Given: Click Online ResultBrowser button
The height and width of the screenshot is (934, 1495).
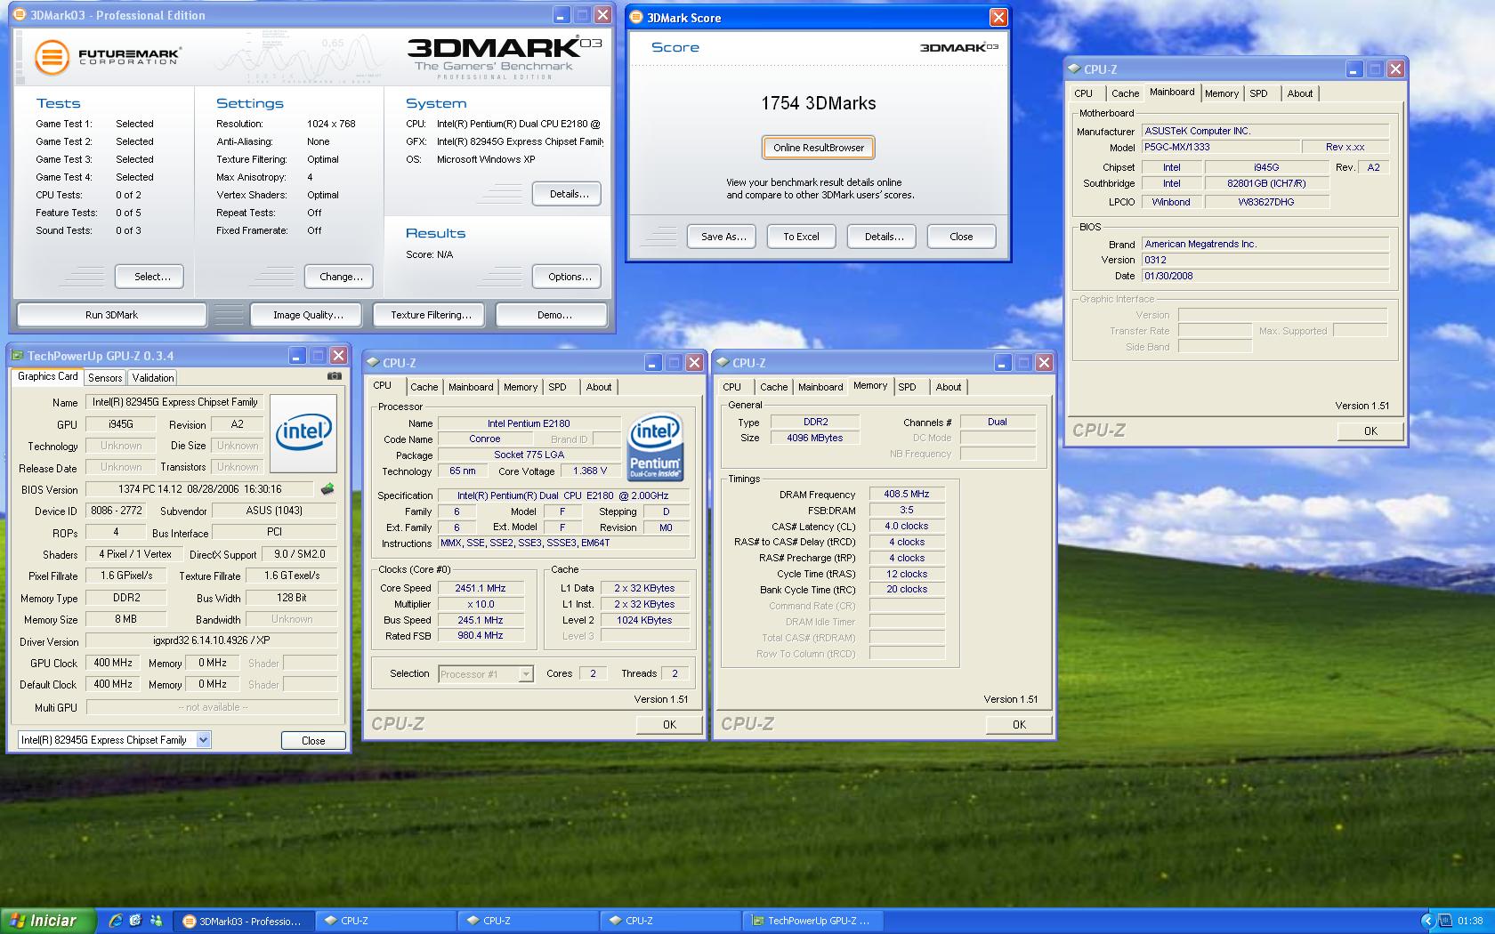Looking at the screenshot, I should click(819, 148).
